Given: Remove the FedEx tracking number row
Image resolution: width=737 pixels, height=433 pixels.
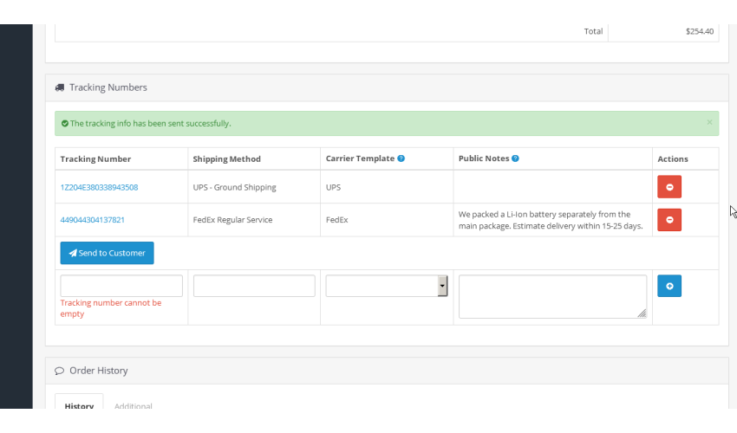Looking at the screenshot, I should tap(669, 220).
